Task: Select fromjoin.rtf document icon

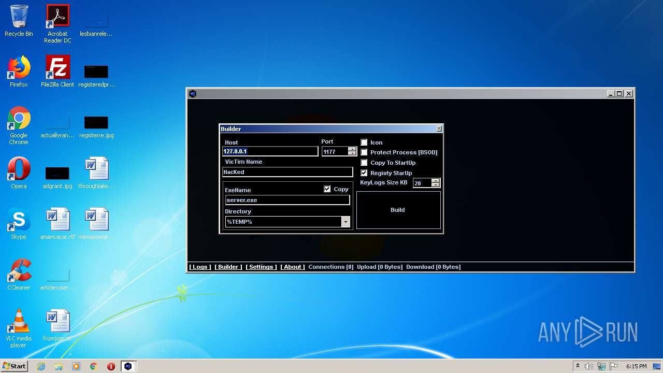Action: (57, 325)
